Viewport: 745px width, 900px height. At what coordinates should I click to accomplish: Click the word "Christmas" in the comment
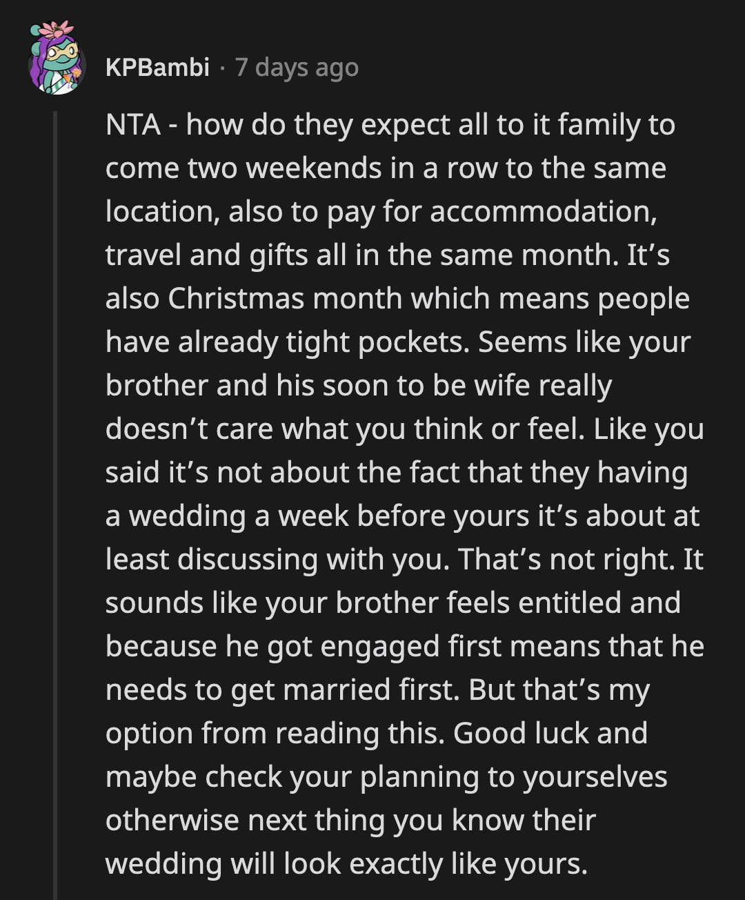[235, 299]
